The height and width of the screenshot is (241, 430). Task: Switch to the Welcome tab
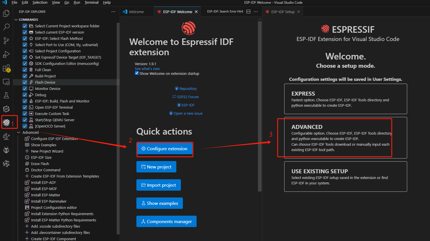tap(136, 12)
